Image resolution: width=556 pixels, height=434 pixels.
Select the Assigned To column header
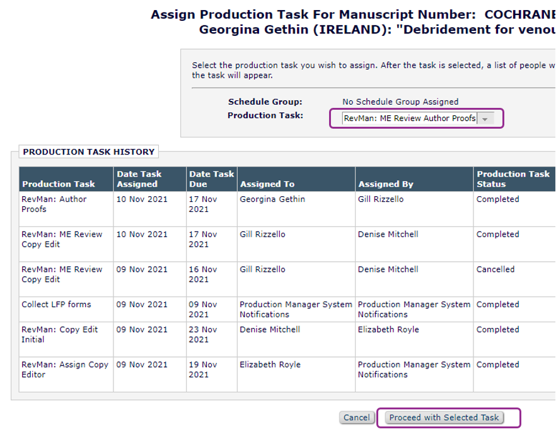pyautogui.click(x=267, y=184)
